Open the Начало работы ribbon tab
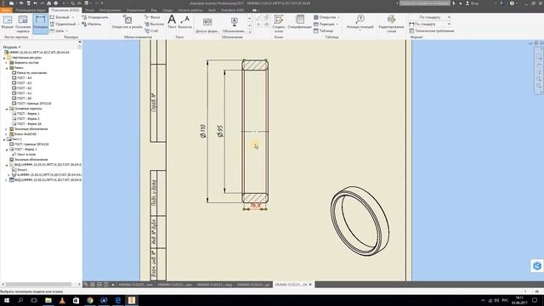This screenshot has width=544, height=306. [x=190, y=10]
